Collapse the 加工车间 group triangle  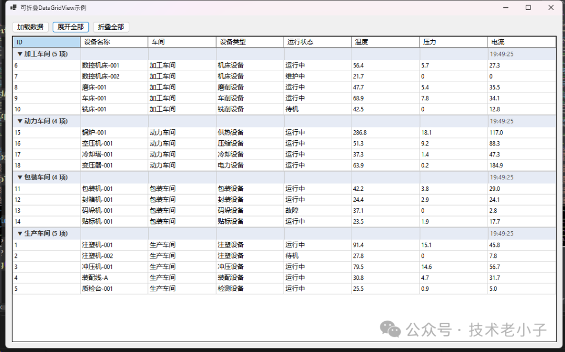click(20, 54)
